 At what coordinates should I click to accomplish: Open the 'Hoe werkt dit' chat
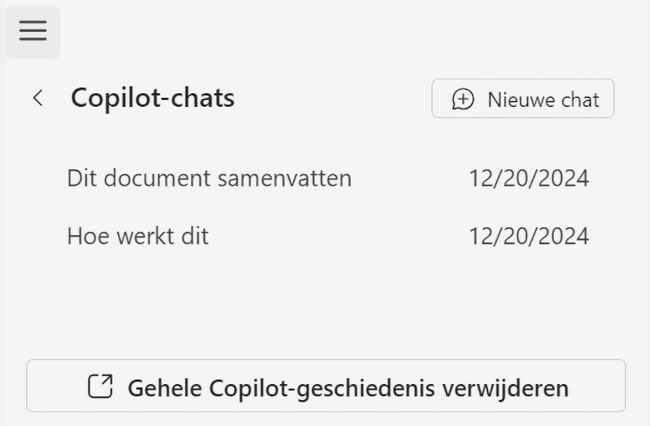click(138, 236)
